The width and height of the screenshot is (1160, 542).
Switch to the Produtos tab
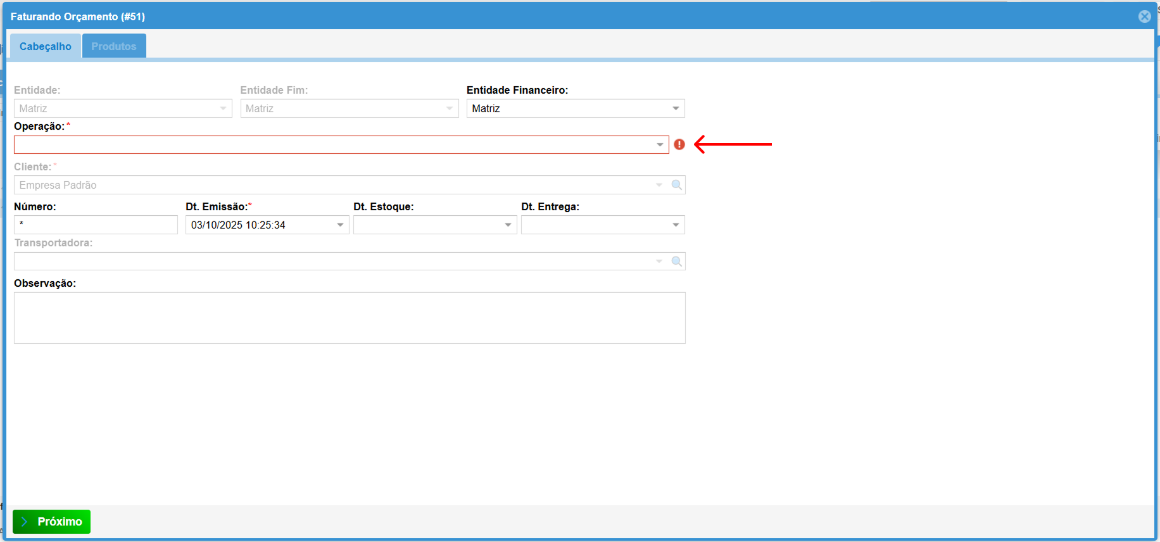click(x=114, y=46)
